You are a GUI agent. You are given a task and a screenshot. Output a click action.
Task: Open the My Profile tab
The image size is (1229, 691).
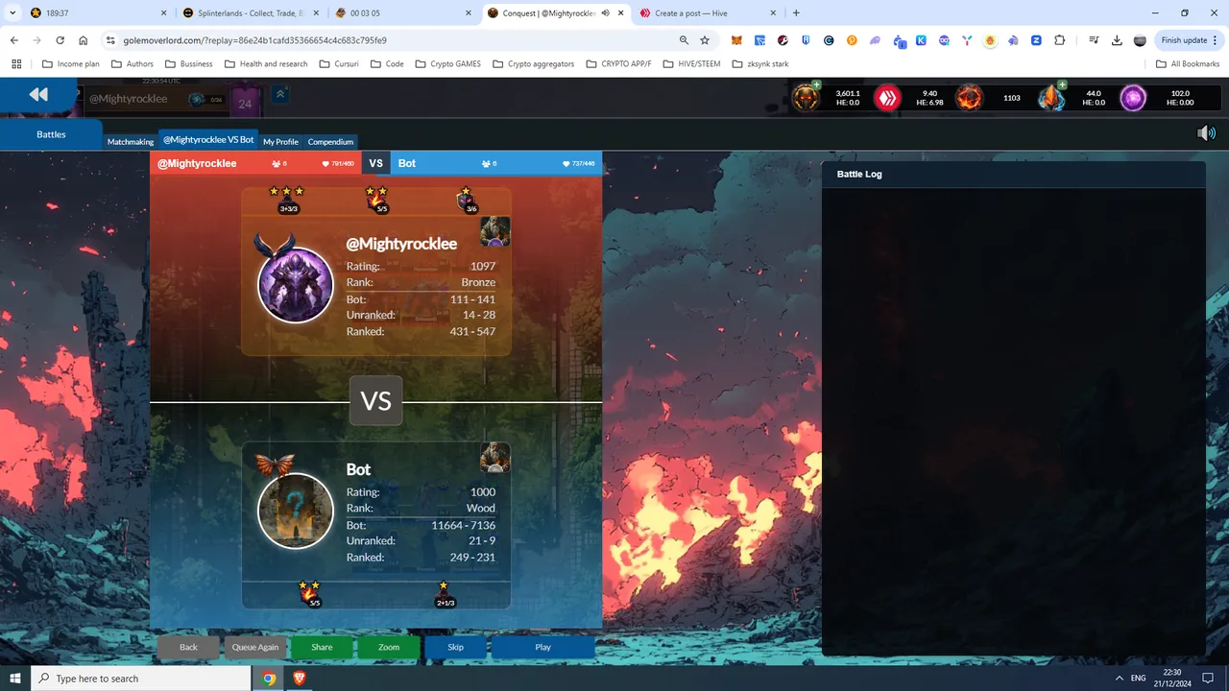pos(280,142)
